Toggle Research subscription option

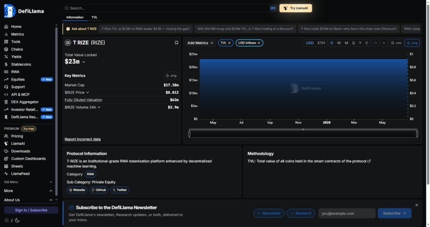301,213
